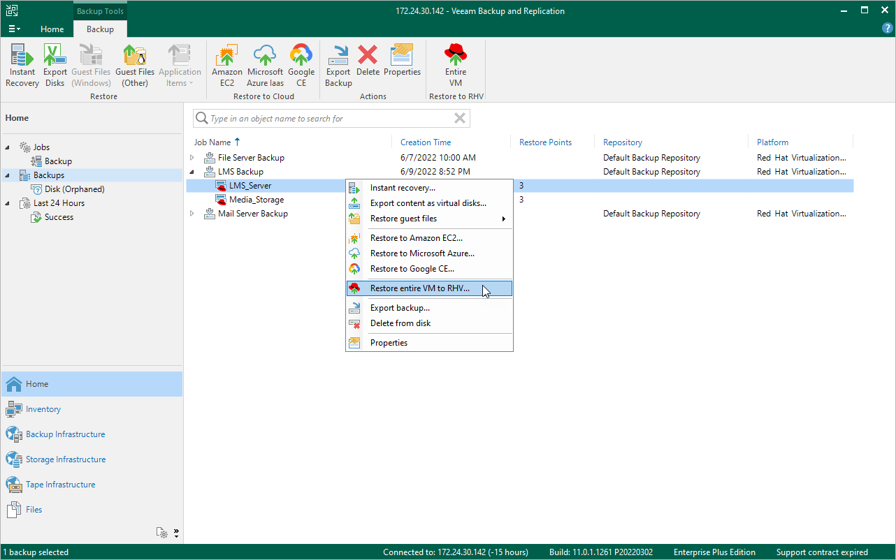896x560 pixels.
Task: Sort by Creation Time column header
Action: (x=426, y=142)
